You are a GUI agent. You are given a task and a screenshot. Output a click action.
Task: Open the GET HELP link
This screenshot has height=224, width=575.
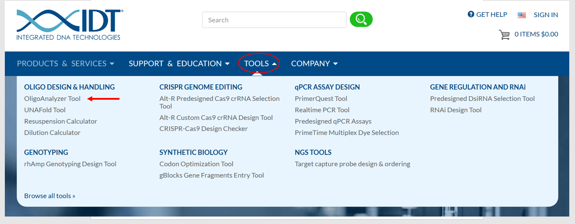pyautogui.click(x=492, y=14)
